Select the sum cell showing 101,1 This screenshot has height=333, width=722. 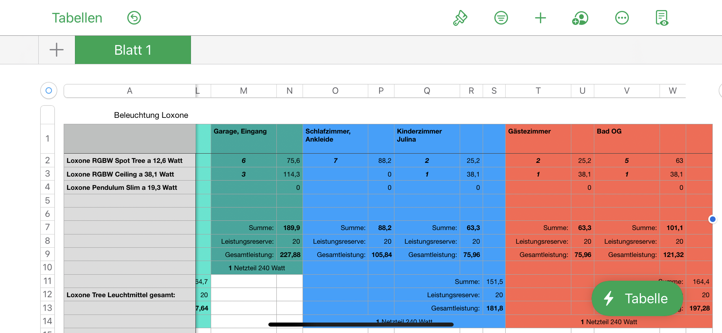(673, 228)
